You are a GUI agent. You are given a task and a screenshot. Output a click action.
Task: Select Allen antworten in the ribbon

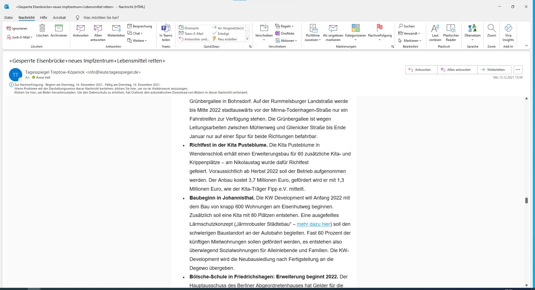pyautogui.click(x=98, y=33)
